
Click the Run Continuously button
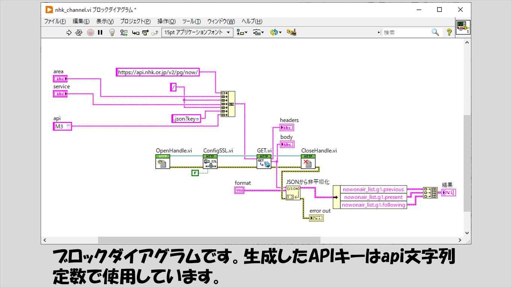point(79,33)
